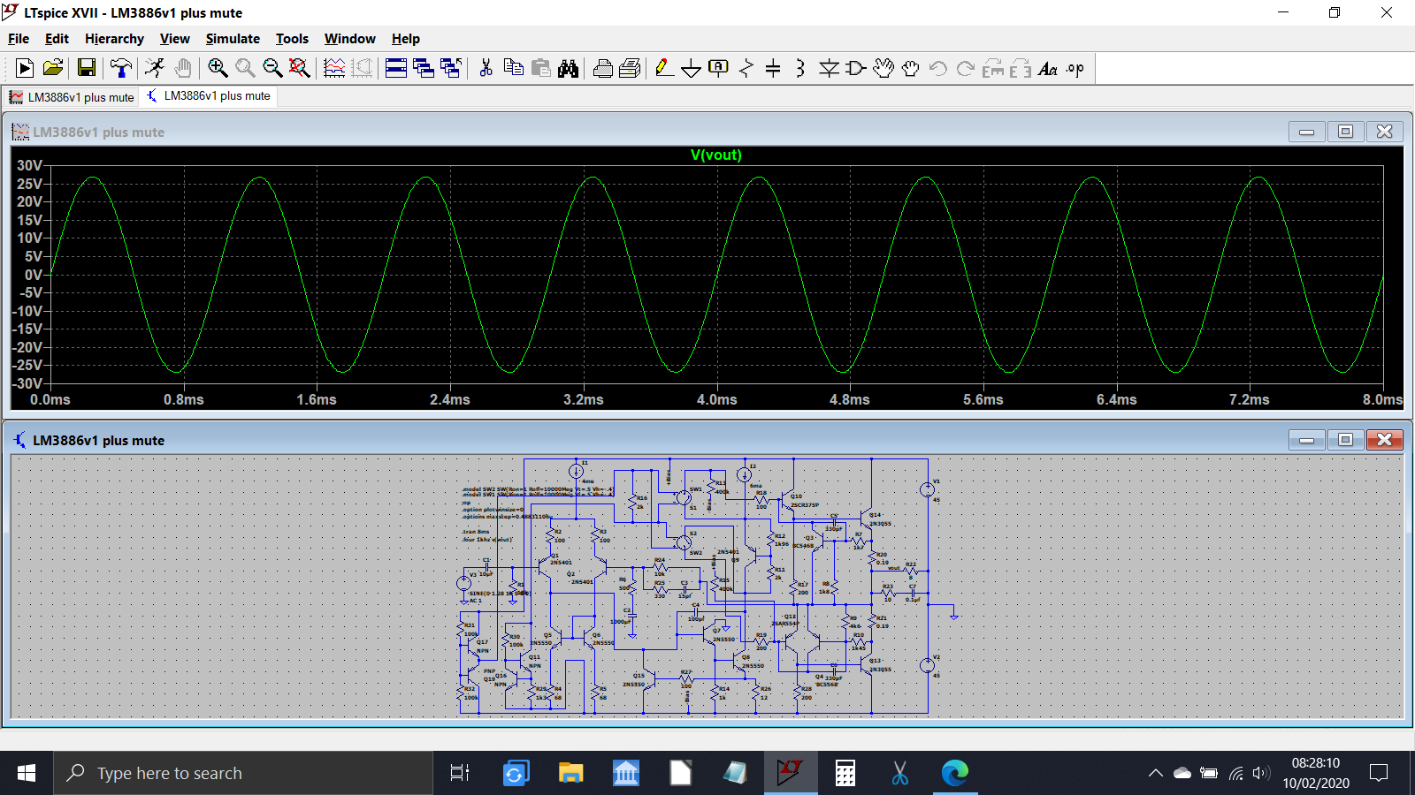Click the Print Setup printer icon
1415x795 pixels.
tap(603, 68)
